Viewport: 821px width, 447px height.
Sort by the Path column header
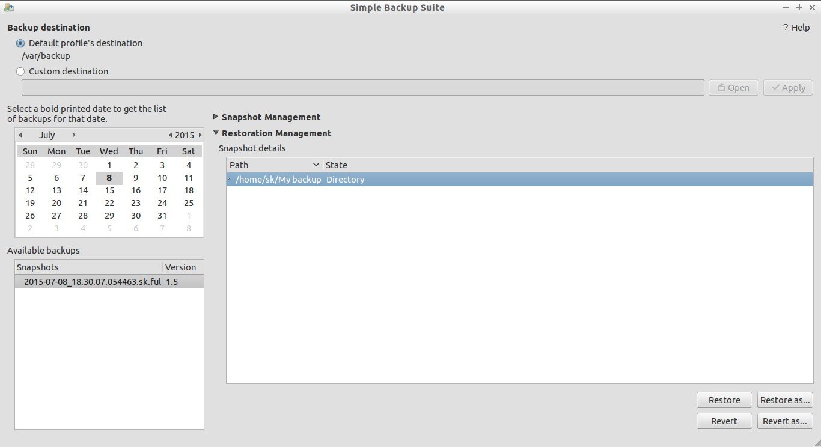pyautogui.click(x=275, y=165)
